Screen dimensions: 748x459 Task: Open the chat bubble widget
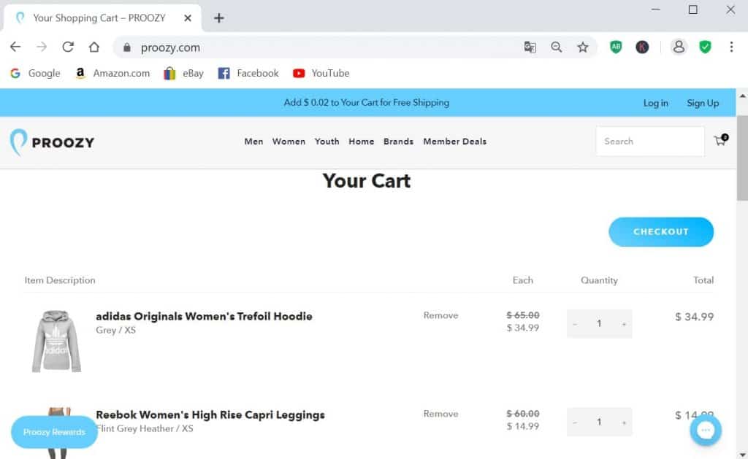click(706, 431)
